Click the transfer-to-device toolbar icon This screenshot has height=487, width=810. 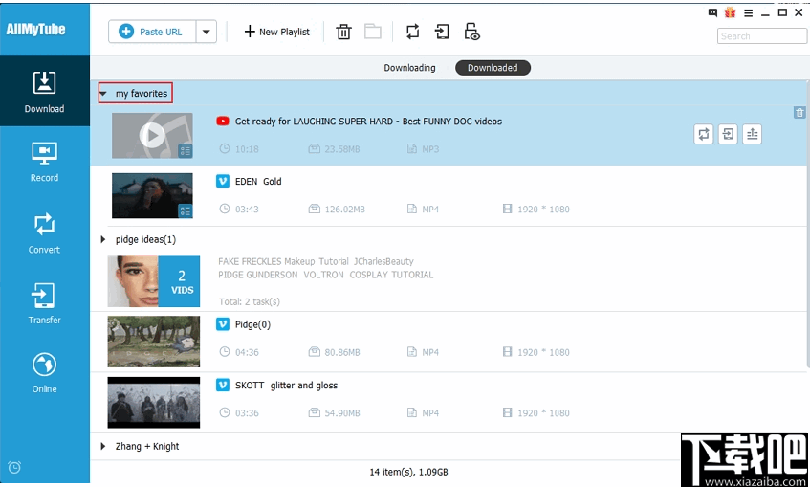tap(442, 32)
